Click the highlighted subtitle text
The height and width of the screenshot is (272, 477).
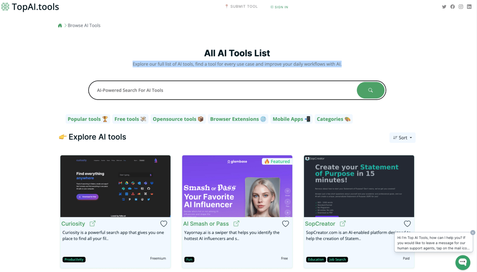click(237, 64)
